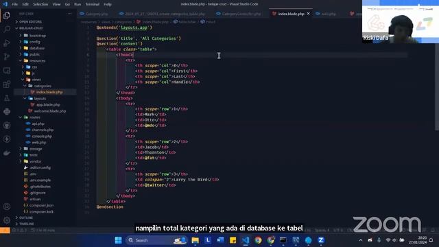Open channels.php in routes folder
The width and height of the screenshot is (439, 247).
click(x=43, y=130)
